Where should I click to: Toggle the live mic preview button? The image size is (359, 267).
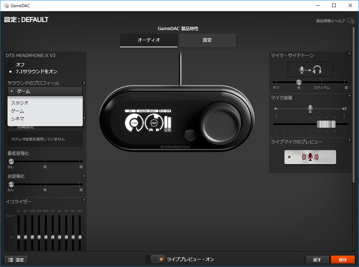[x=310, y=157]
